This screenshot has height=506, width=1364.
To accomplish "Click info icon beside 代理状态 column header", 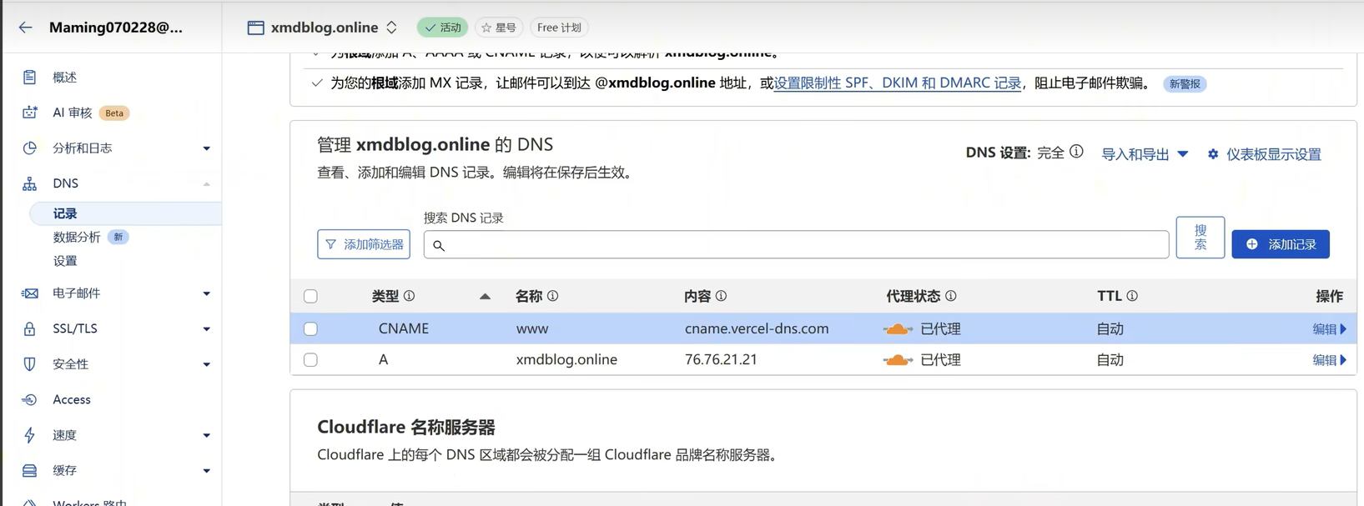I will 950,296.
